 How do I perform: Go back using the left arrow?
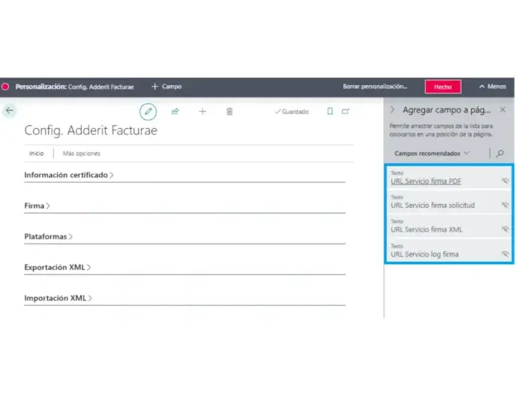click(x=9, y=110)
